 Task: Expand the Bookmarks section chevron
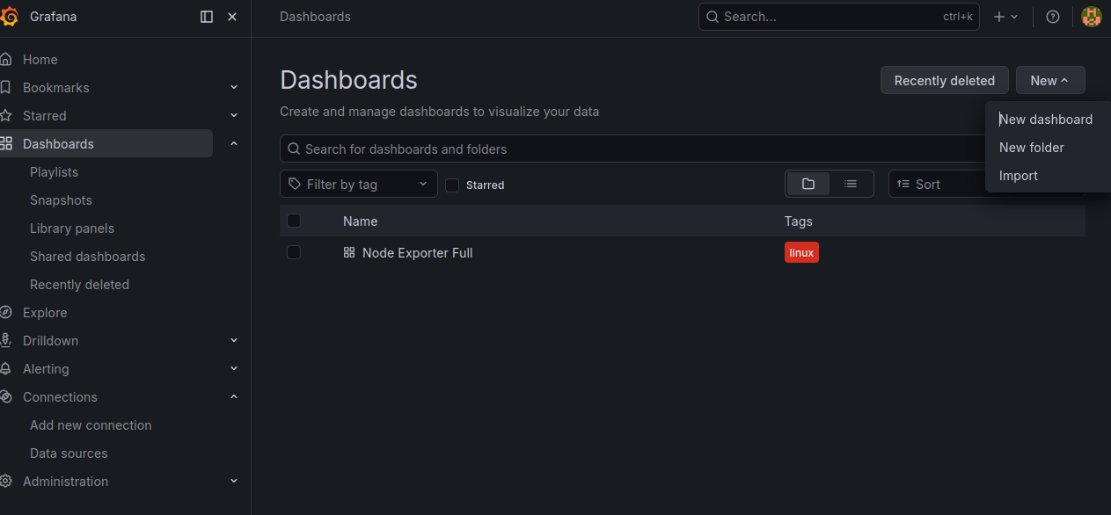pos(234,88)
